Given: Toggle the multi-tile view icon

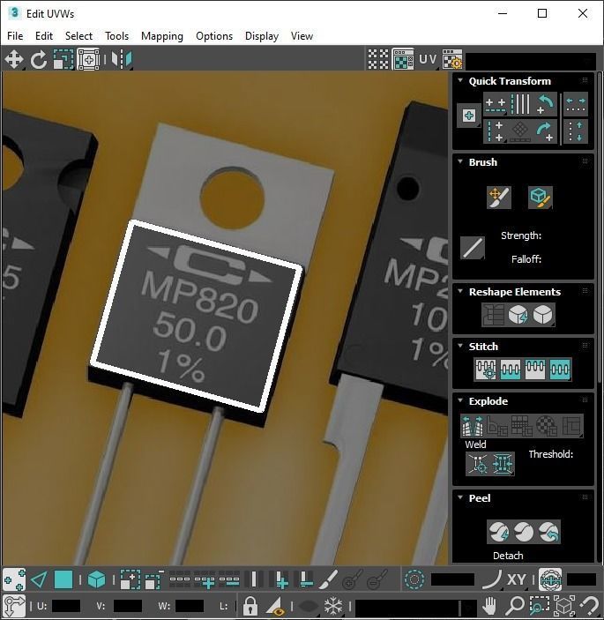Looking at the screenshot, I should click(403, 59).
